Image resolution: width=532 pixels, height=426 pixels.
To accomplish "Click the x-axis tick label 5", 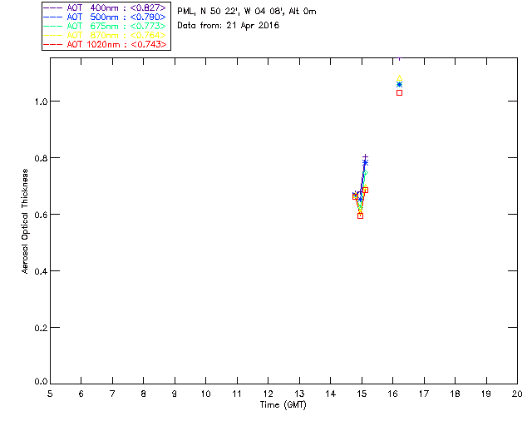I will coord(50,394).
